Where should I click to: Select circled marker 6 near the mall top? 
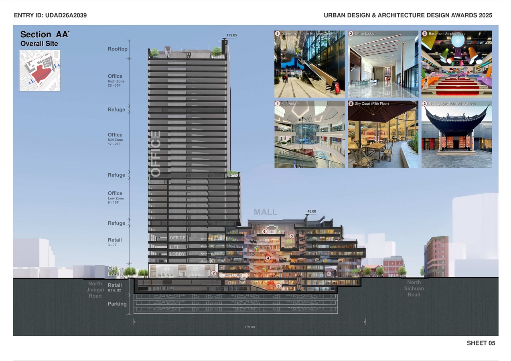tap(264, 231)
